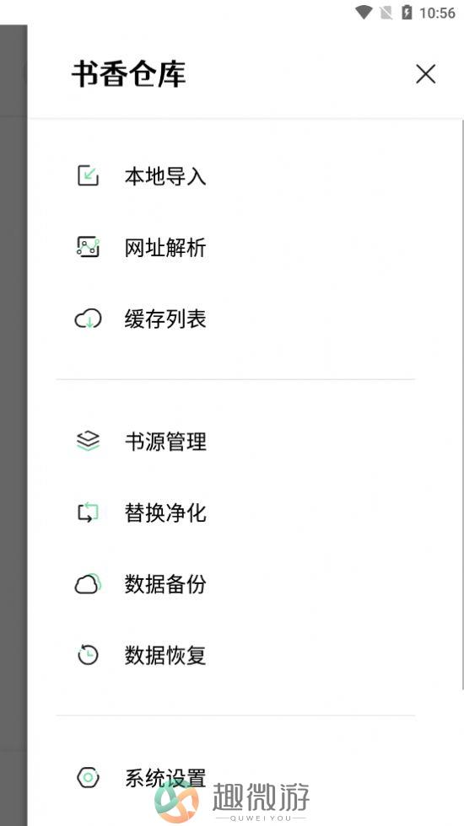
Task: Tap 数据恢复 label
Action: coord(165,655)
